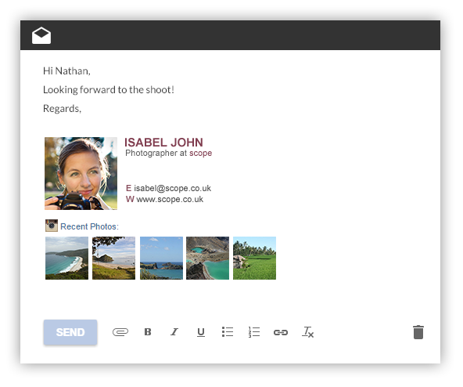Open the Instagram icon beside Recent Photos
Screen dimensions: 463x387
point(52,226)
